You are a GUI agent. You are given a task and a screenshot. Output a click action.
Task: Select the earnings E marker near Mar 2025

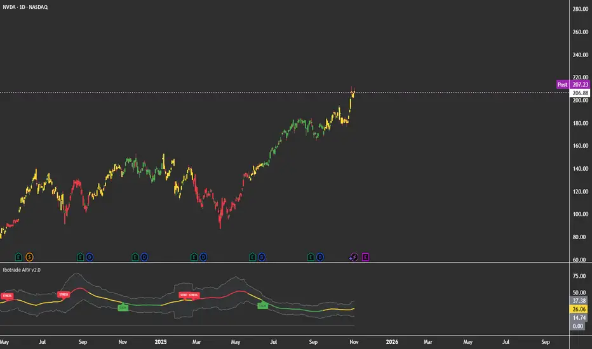[194, 258]
